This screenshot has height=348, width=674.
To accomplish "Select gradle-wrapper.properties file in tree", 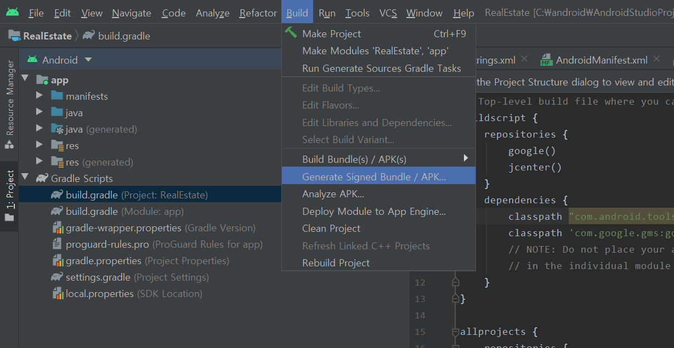I will [123, 228].
